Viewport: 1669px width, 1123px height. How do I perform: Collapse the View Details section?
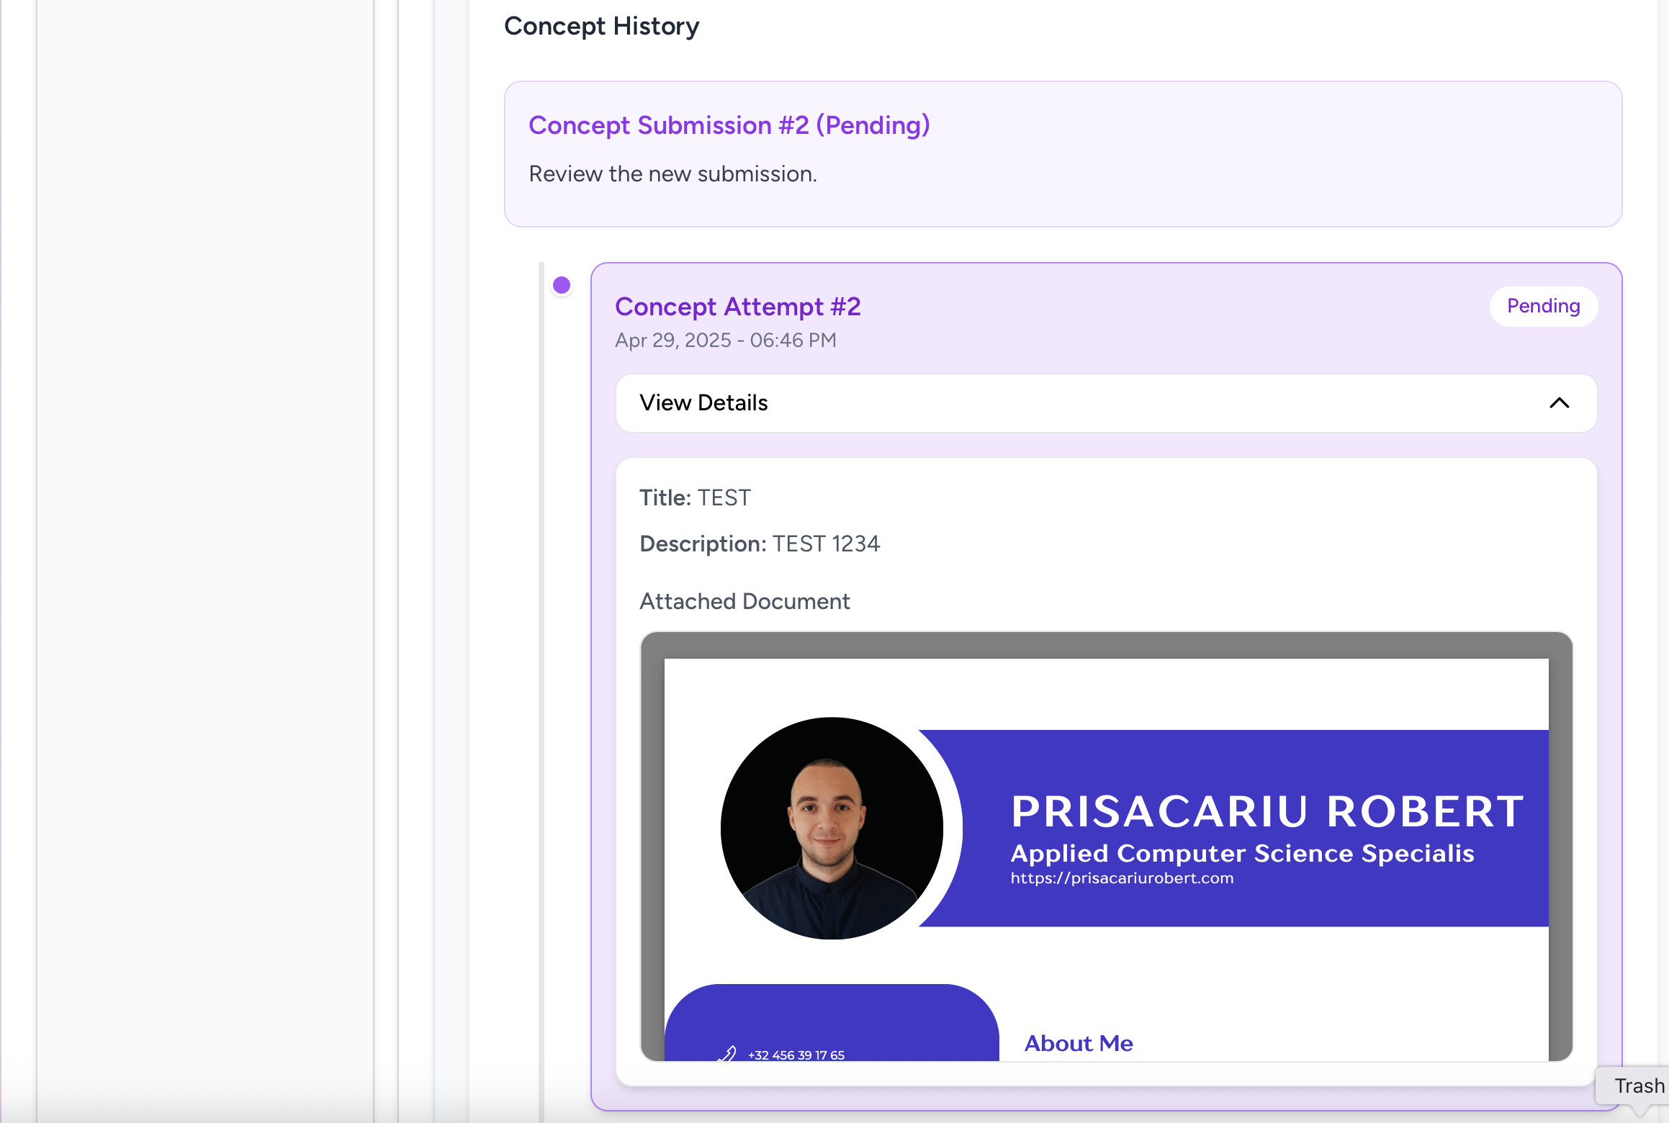703,403
